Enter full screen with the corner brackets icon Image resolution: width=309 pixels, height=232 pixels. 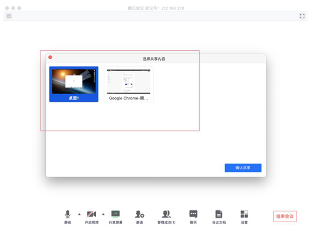pyautogui.click(x=302, y=16)
